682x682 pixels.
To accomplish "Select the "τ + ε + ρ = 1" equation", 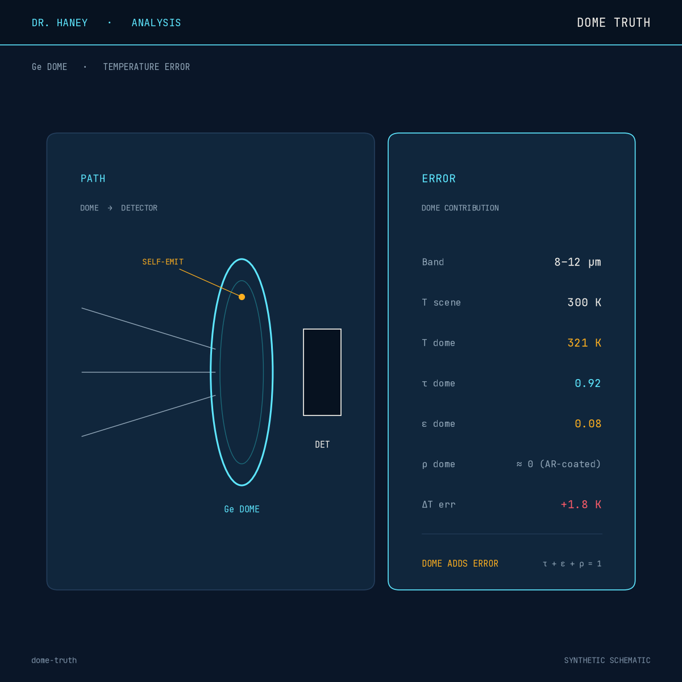I will [572, 564].
